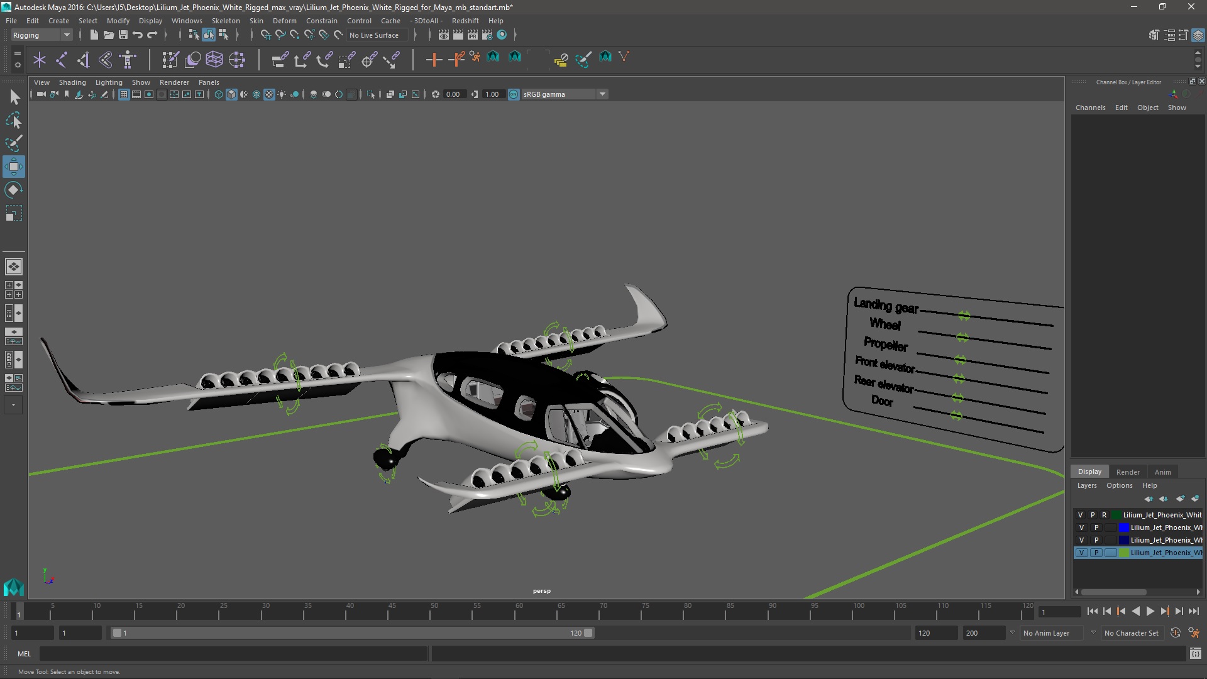The image size is (1207, 679).
Task: Create a new empty layer
Action: 1180,499
